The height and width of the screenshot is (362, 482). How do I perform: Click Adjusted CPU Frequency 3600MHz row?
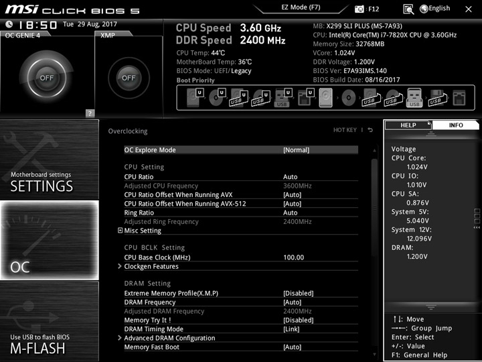point(241,186)
